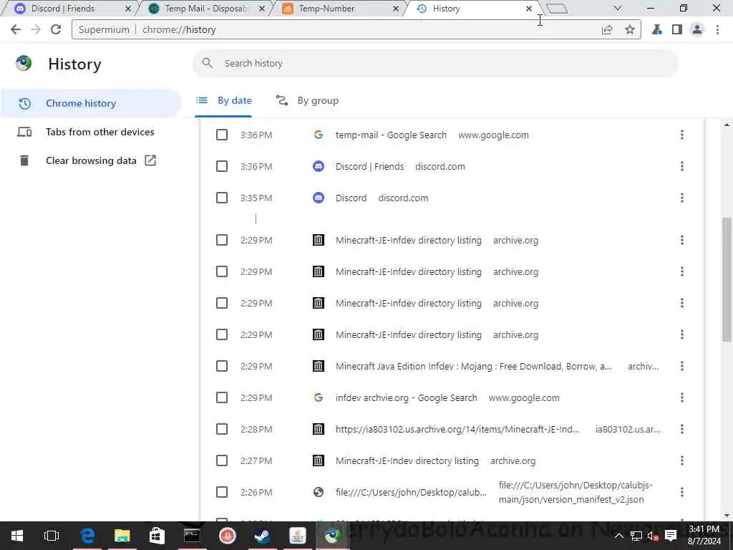This screenshot has width=733, height=550.
Task: Click archive.org favicon beside Minecraft Java Edition Infdev
Action: (319, 366)
